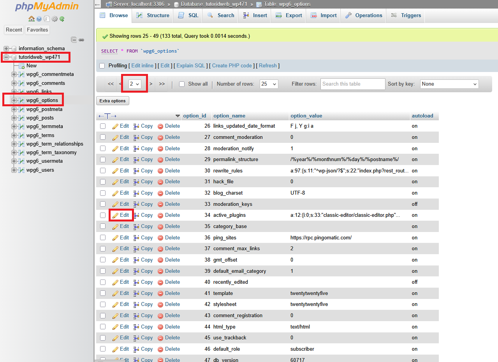The width and height of the screenshot is (498, 362).
Task: Open the current page number selector
Action: pyautogui.click(x=134, y=84)
